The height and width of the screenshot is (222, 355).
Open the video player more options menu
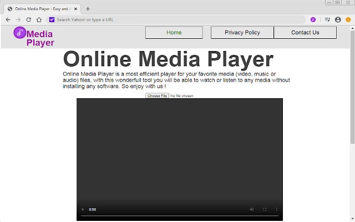[x=277, y=209]
